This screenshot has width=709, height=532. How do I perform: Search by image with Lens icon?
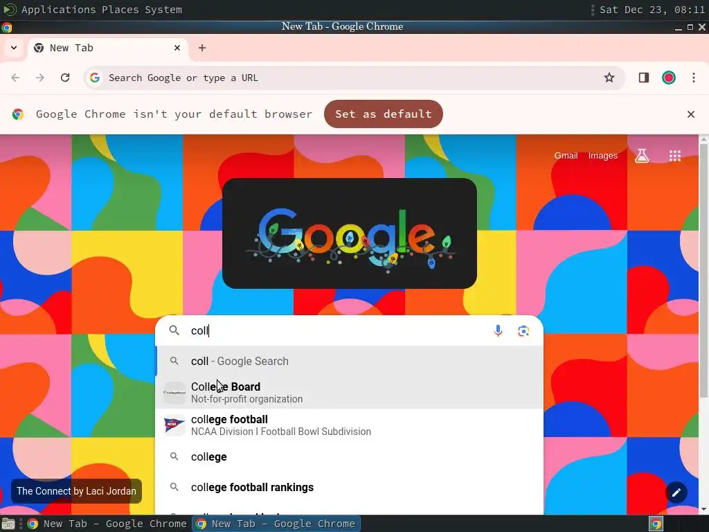click(x=523, y=330)
